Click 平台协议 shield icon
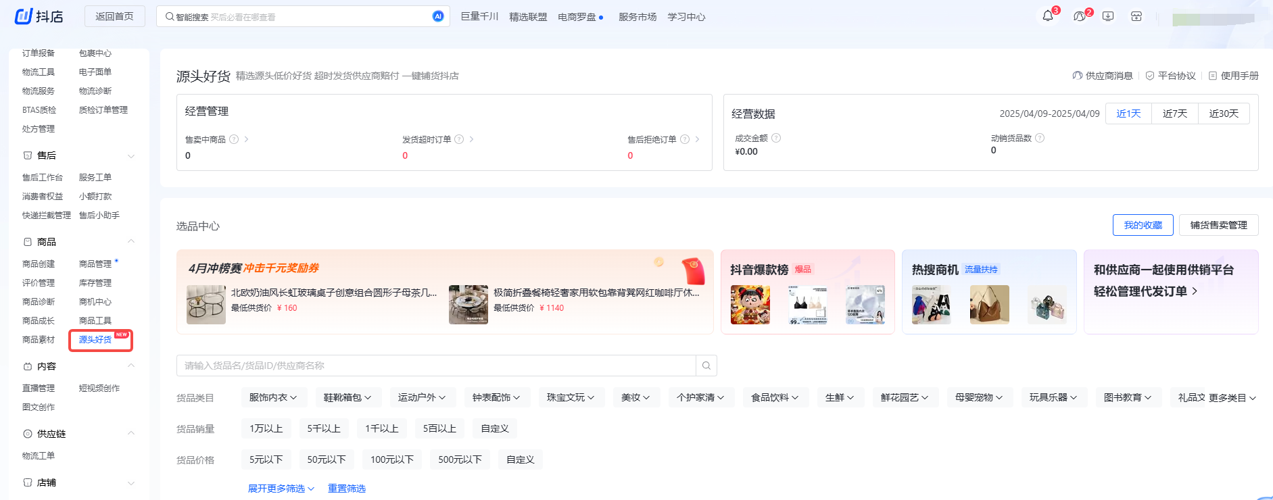Image resolution: width=1273 pixels, height=500 pixels. [1150, 76]
